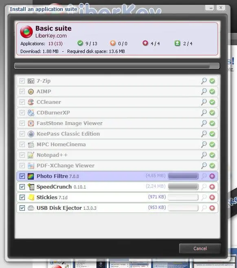Uncheck the Photo Filtre checkbox
237x268 pixels.
(22, 176)
